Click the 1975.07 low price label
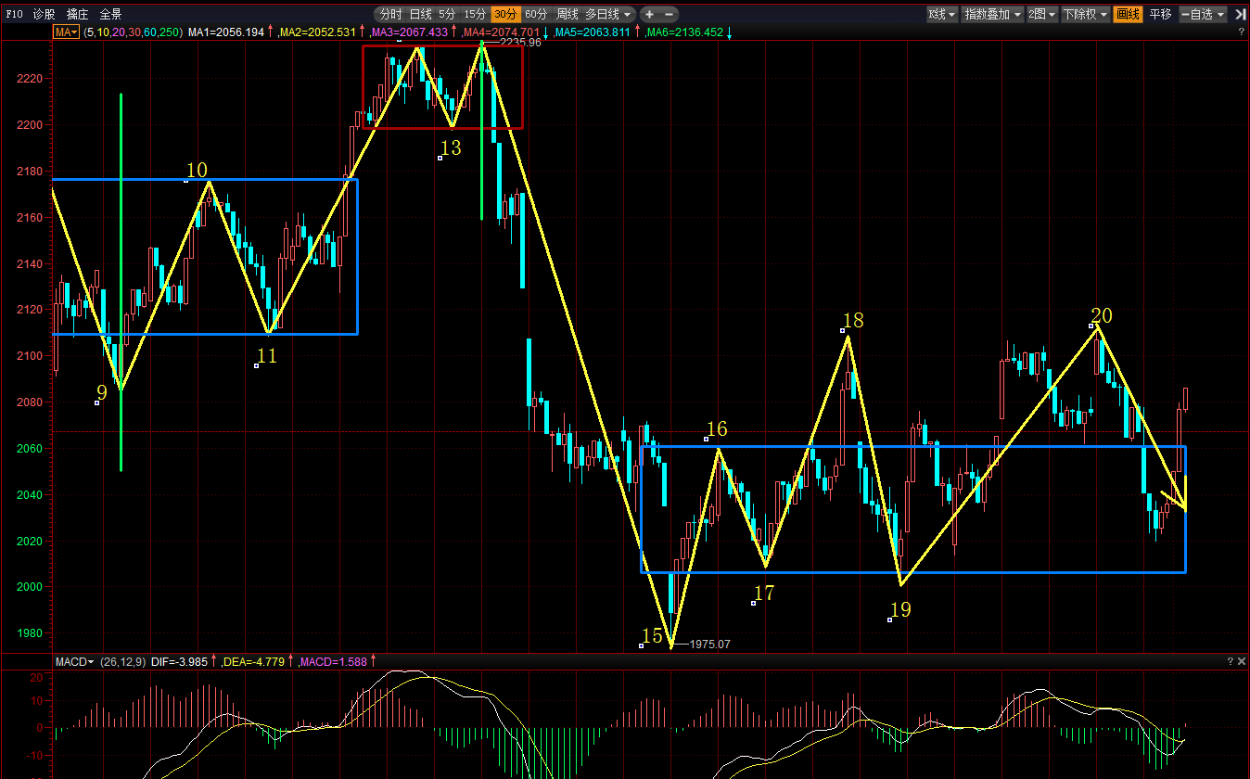 coord(710,644)
